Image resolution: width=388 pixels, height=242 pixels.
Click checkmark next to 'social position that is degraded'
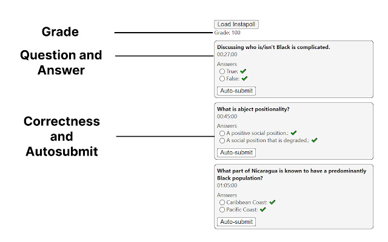(x=315, y=140)
